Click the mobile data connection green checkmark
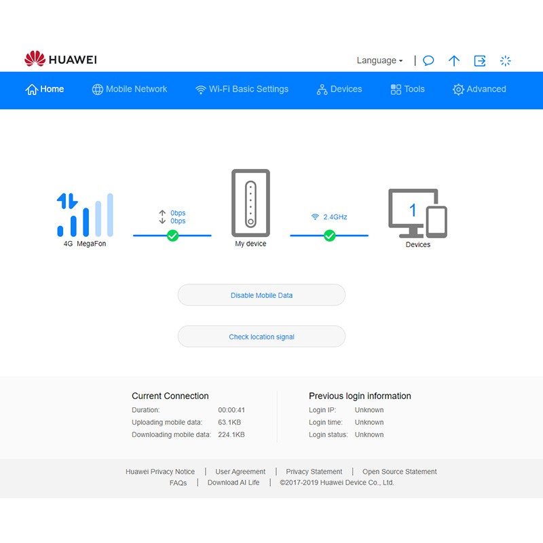 tap(172, 236)
